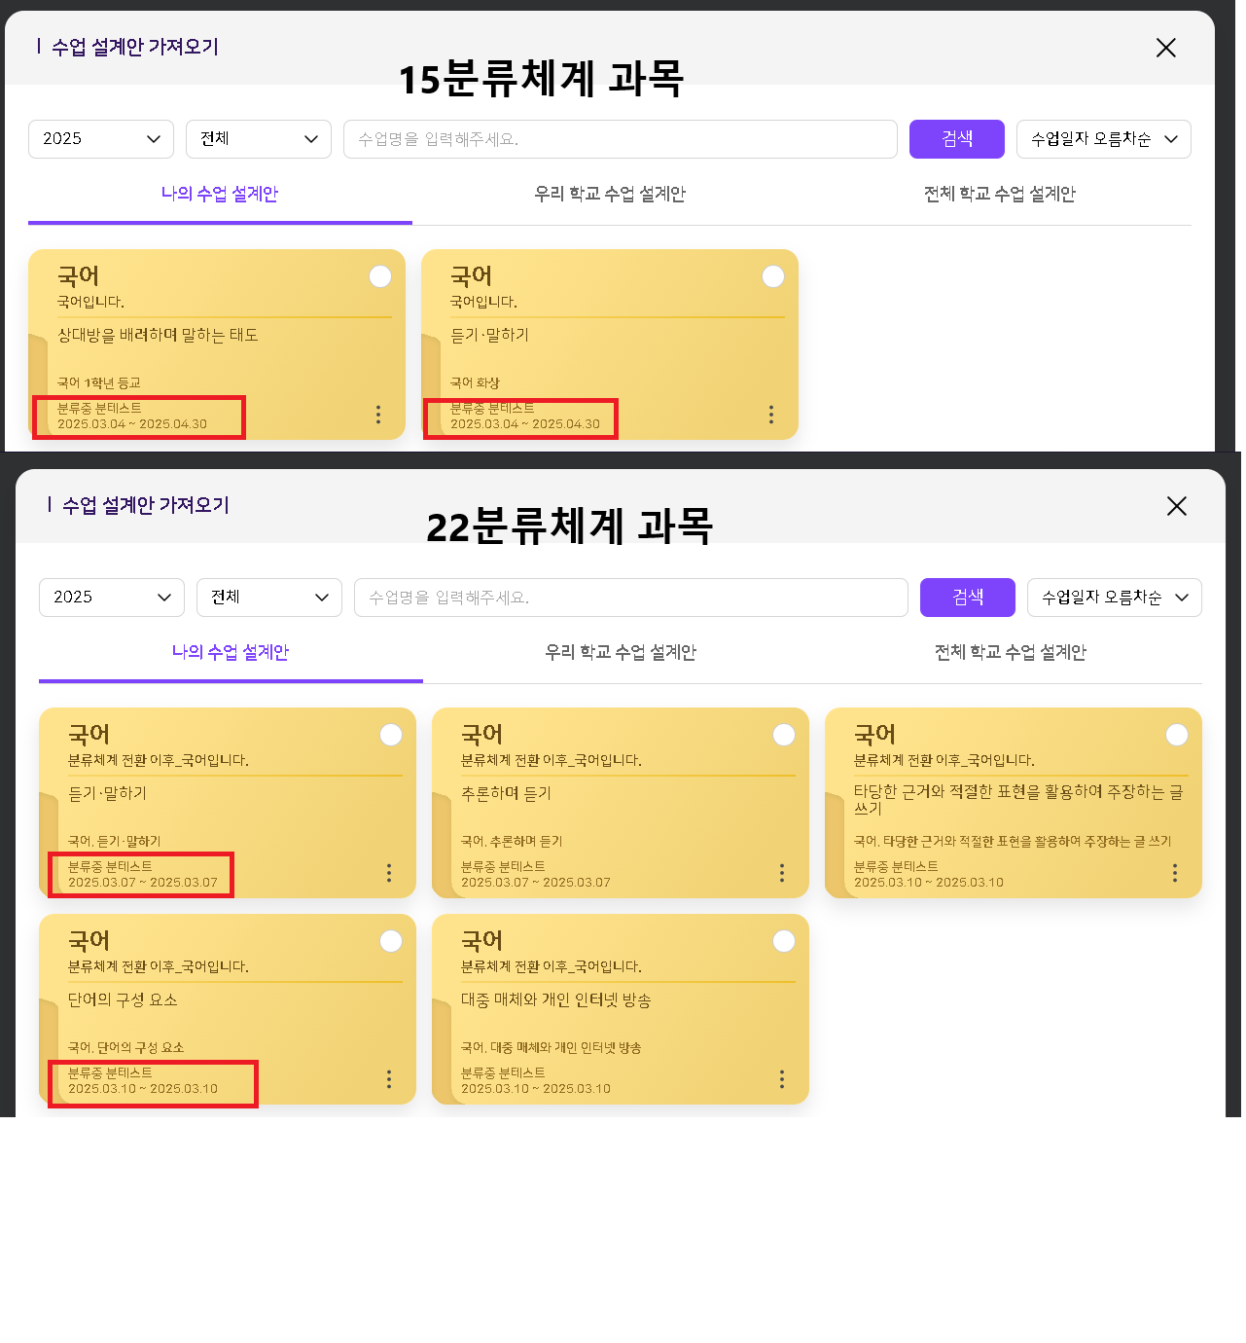
Task: Open more options on 타당한 근거와 적절한 표현 card
Action: coord(1175,873)
